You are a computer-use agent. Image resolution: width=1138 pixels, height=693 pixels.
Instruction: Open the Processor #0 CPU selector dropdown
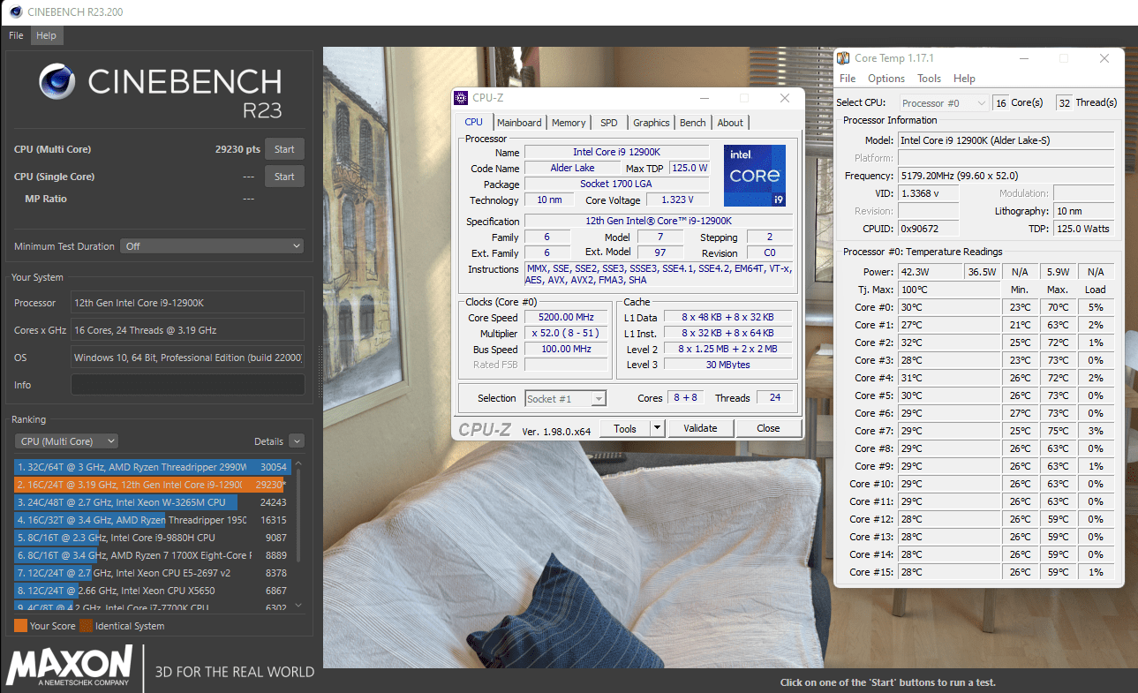(x=944, y=103)
